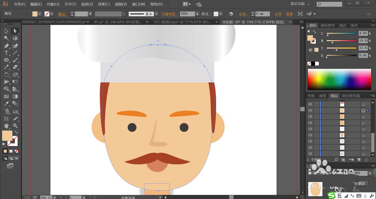
Task: Select the Hand tool
Action: click(x=6, y=126)
